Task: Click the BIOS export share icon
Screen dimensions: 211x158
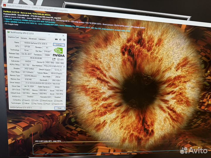Action: pyautogui.click(x=54, y=59)
